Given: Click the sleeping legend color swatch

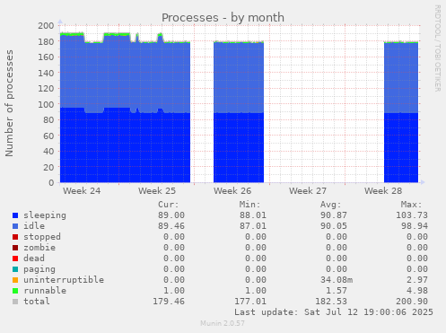Looking at the screenshot, I should pos(15,215).
